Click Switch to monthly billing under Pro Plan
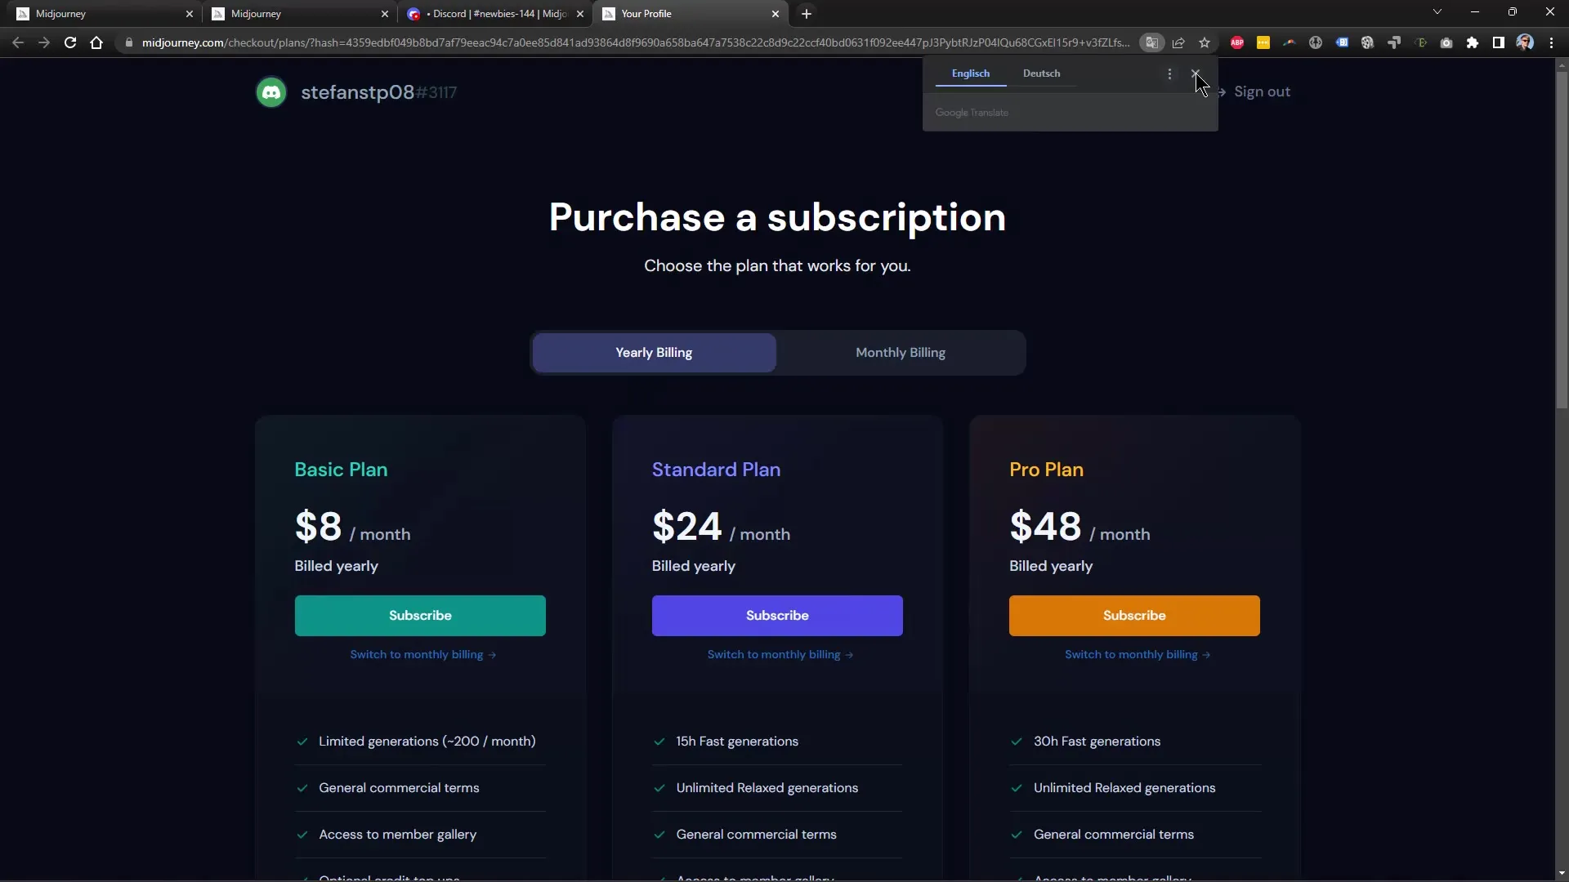The height and width of the screenshot is (882, 1569). coord(1137,653)
